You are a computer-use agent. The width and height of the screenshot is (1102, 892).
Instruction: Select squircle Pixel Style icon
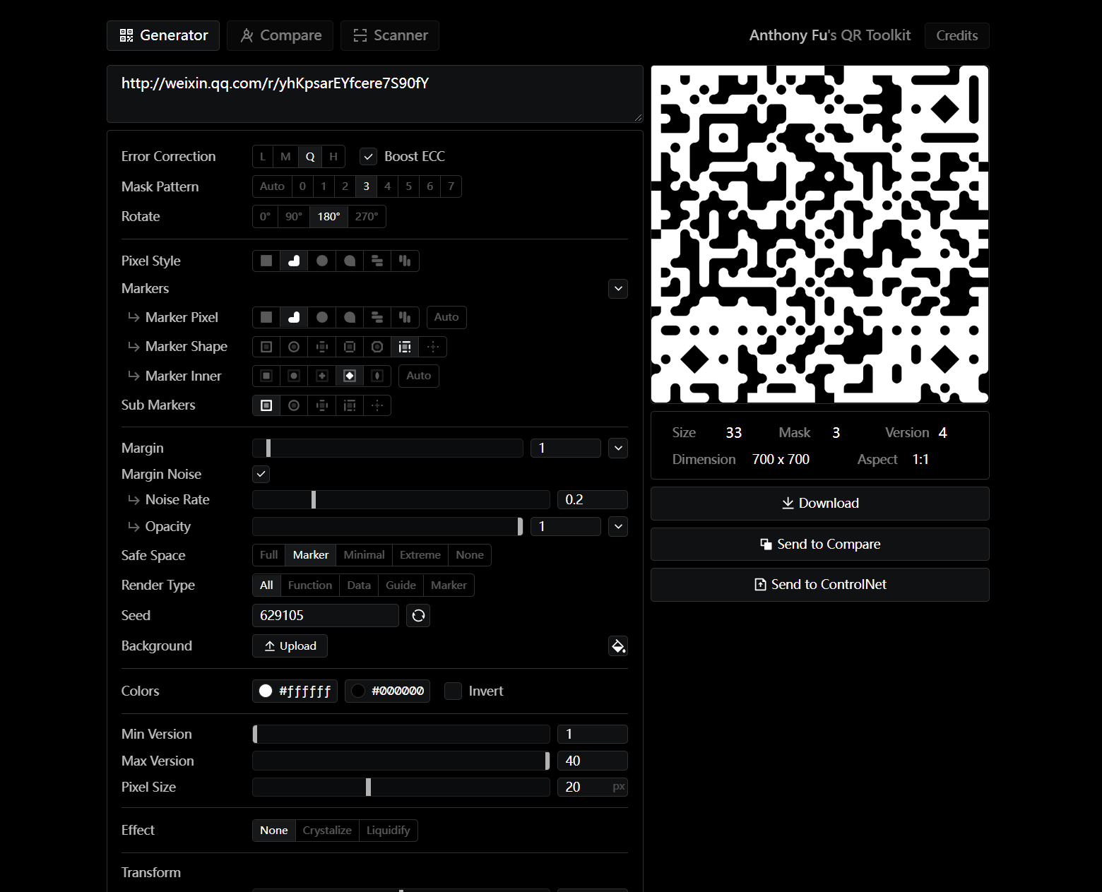pyautogui.click(x=350, y=261)
